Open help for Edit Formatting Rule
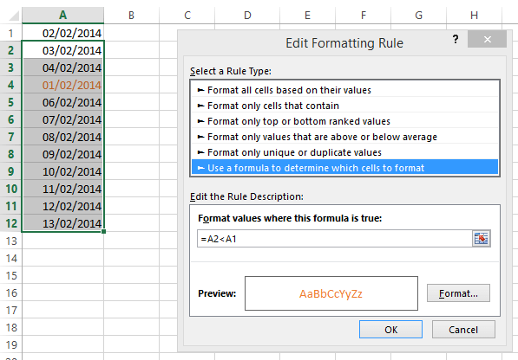 (x=456, y=40)
